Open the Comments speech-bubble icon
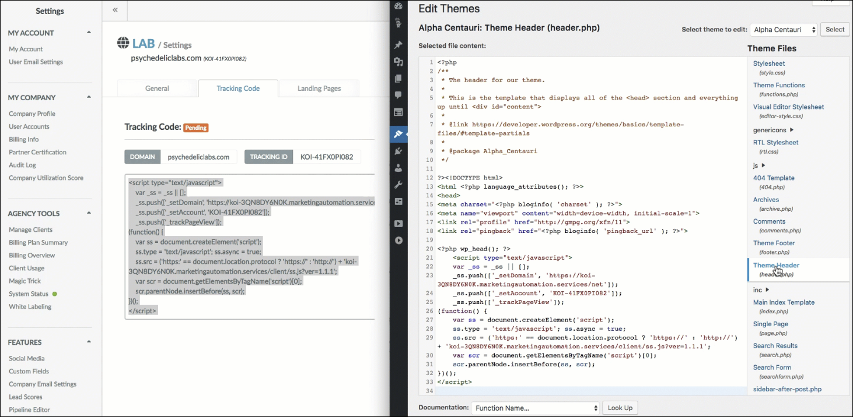 [398, 95]
